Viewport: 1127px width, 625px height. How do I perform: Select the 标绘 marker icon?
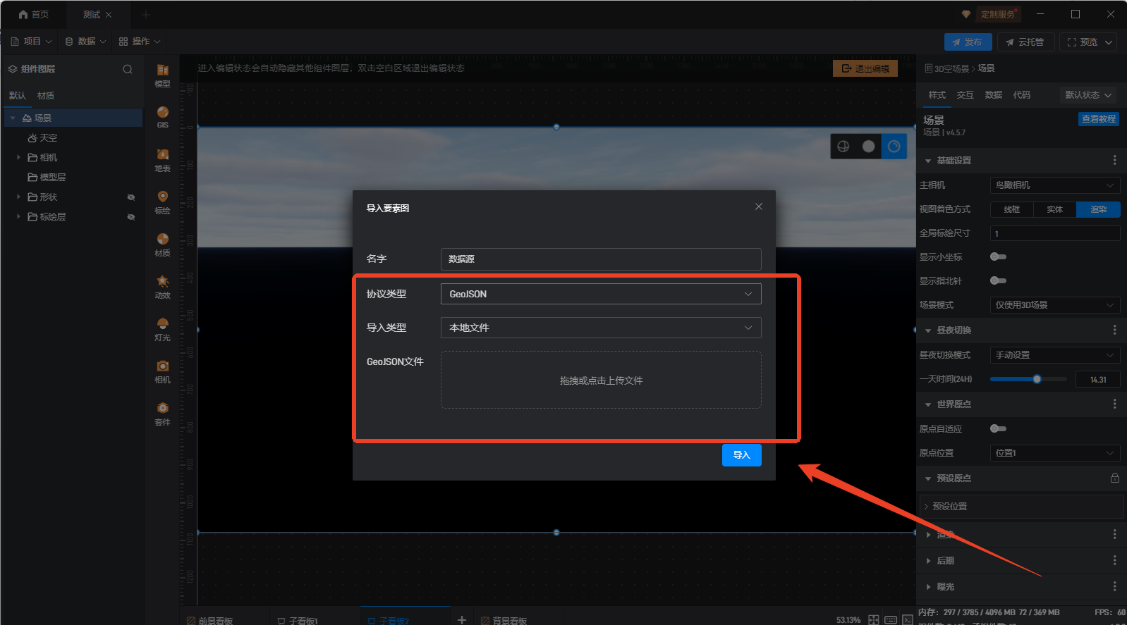tap(162, 200)
